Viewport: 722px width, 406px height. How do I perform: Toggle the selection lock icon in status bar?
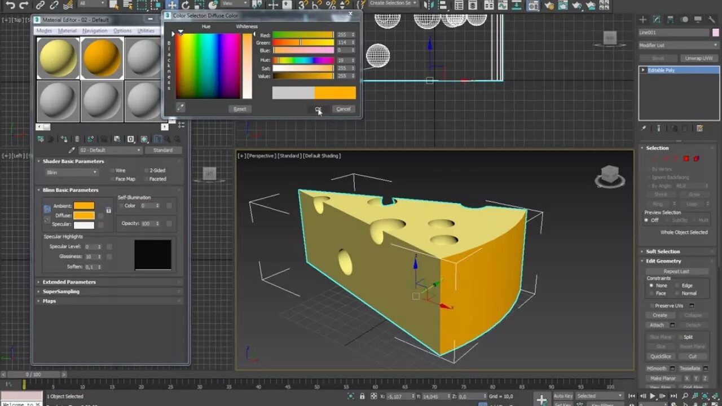click(362, 396)
